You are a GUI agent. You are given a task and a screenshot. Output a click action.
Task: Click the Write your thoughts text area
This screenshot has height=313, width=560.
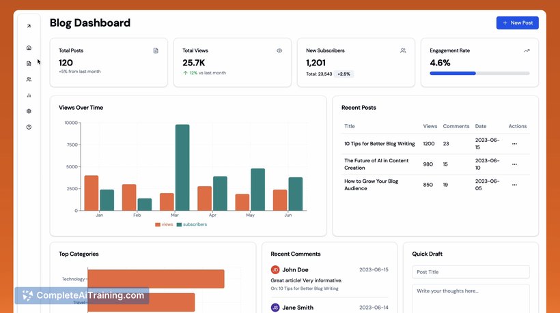click(x=471, y=299)
